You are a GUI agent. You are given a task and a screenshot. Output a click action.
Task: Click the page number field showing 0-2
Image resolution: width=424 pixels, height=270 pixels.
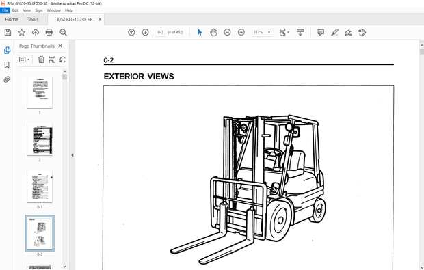click(160, 32)
